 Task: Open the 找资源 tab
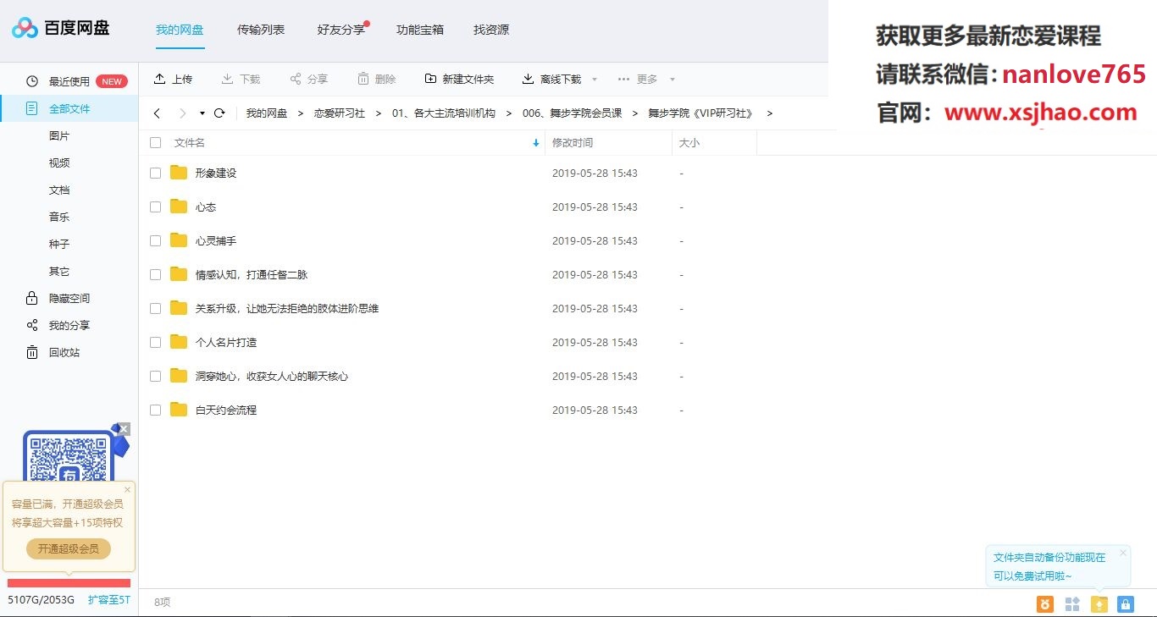click(491, 30)
